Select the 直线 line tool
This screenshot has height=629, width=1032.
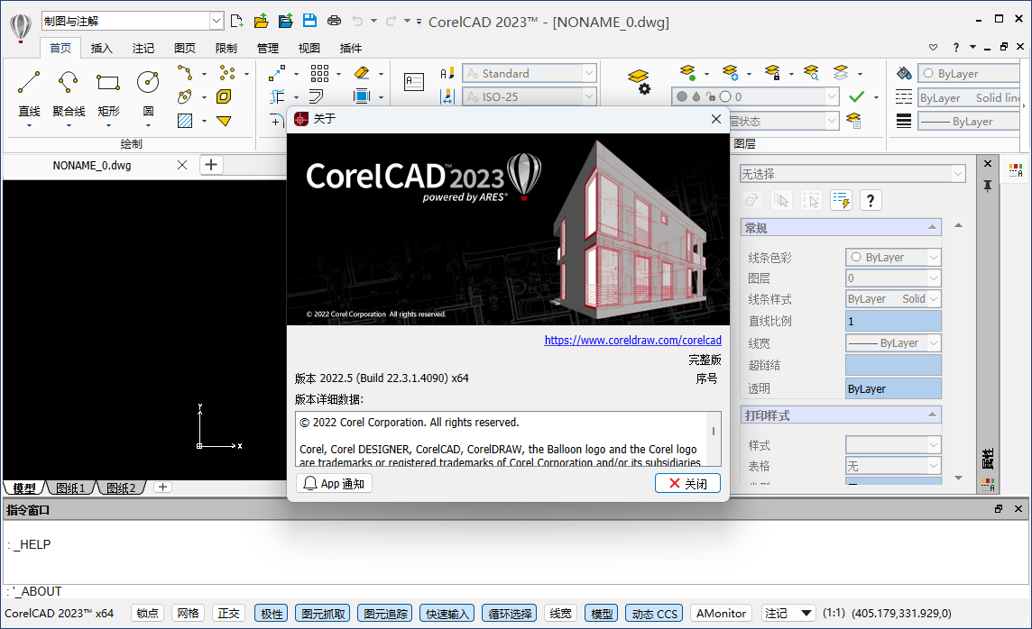[x=28, y=94]
